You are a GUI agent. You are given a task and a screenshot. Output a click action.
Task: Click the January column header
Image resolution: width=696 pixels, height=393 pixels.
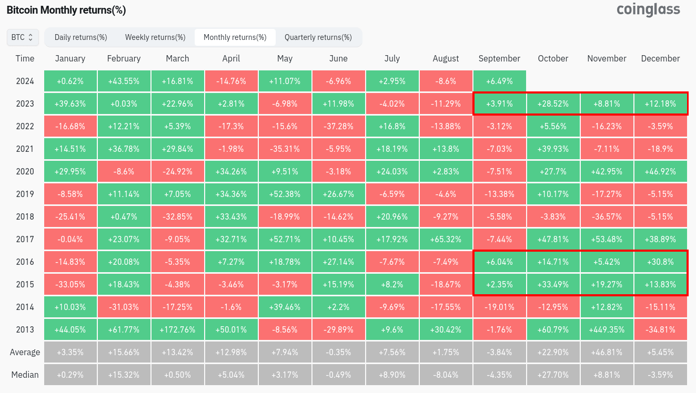point(70,58)
